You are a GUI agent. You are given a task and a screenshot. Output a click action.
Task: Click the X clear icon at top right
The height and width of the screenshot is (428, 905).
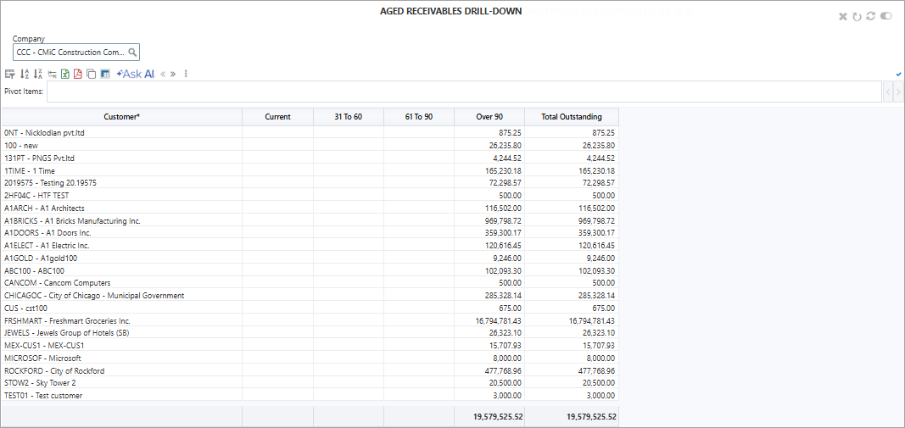coord(843,17)
